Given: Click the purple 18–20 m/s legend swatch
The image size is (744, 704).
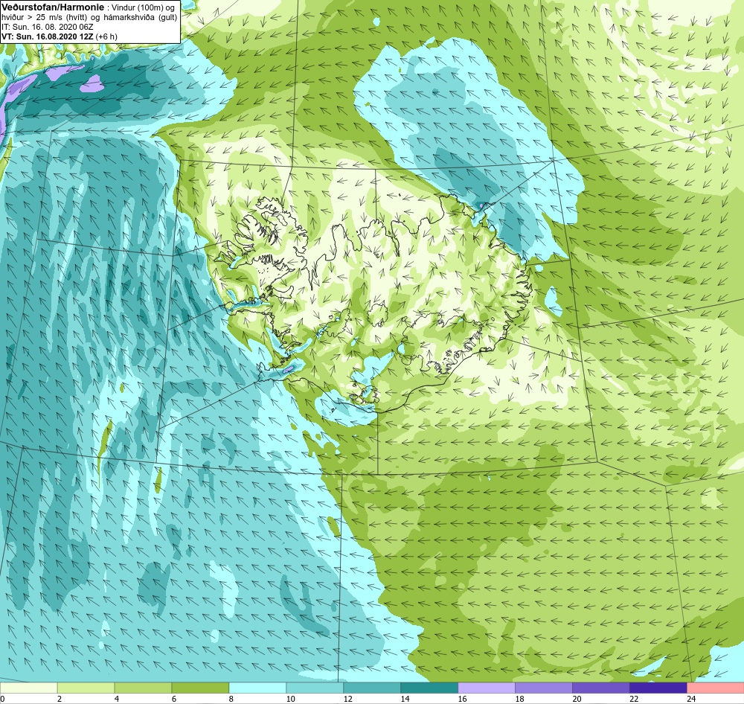Looking at the screenshot, I should click(x=544, y=688).
